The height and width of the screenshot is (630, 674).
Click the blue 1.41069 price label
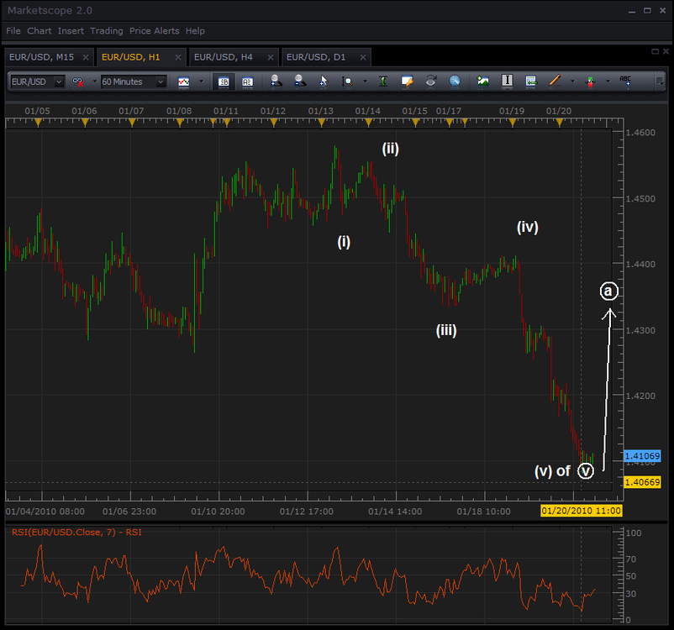tap(642, 456)
